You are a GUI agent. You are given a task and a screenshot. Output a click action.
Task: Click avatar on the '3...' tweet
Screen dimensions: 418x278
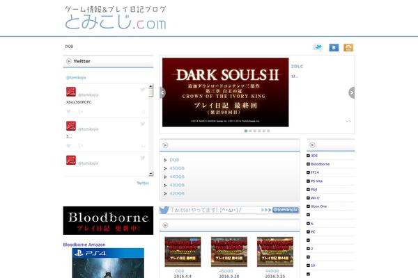tap(71, 126)
